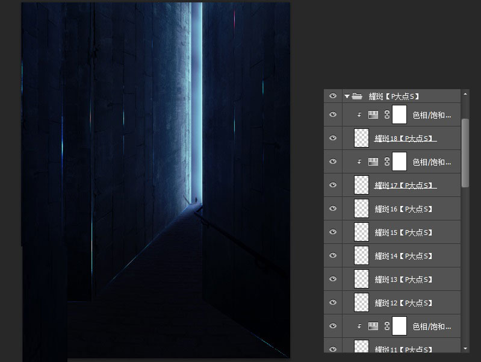Select layer thumbnail of 耀斑16
This screenshot has width=481, height=362.
361,208
